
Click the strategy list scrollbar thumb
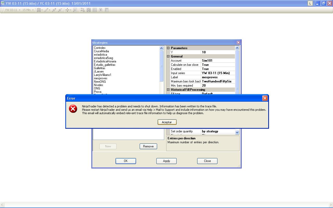tap(161, 66)
